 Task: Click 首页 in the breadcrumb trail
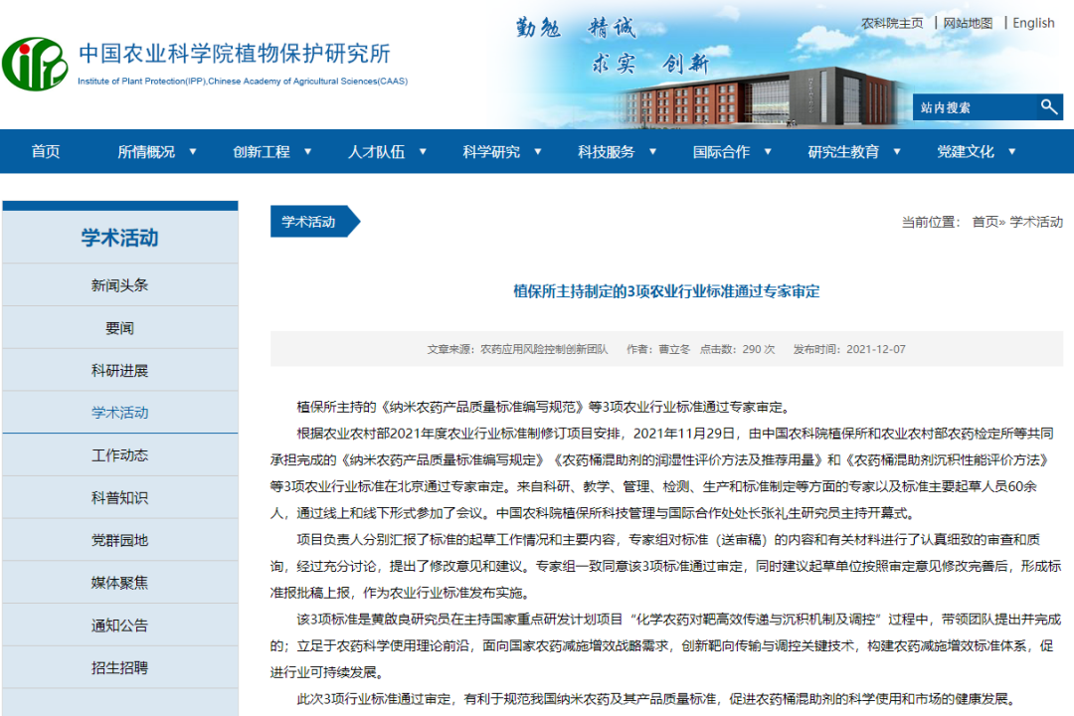click(984, 222)
